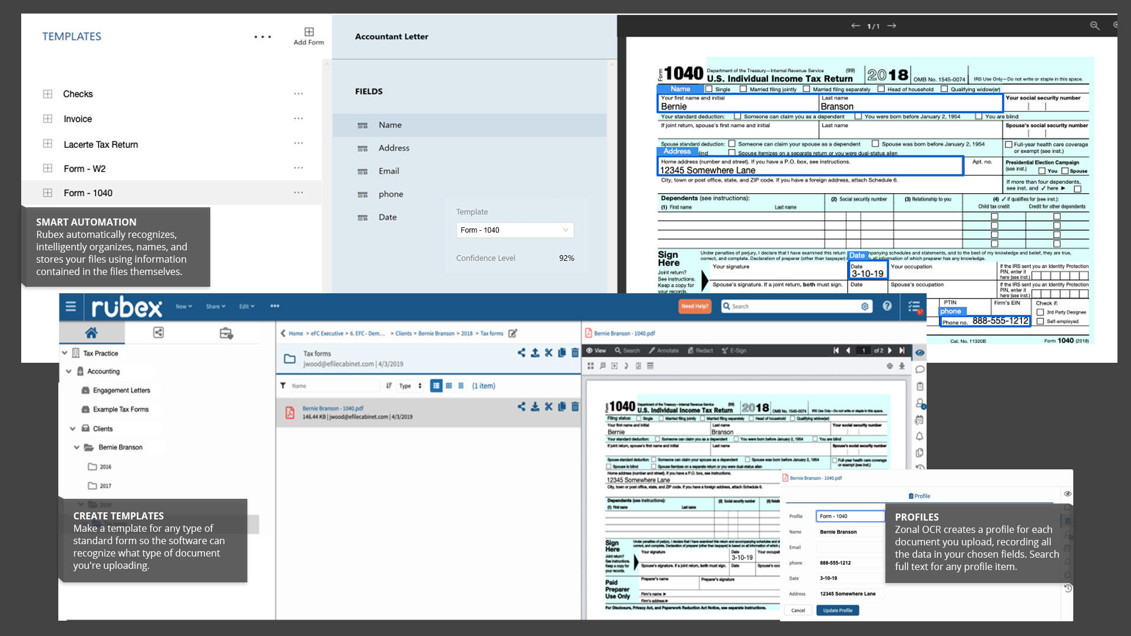Toggle the document preview eye icon

[x=920, y=353]
